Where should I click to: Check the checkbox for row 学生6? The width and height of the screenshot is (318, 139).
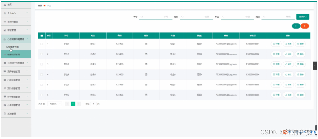click(41, 95)
